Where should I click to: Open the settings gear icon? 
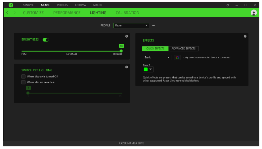228,5
